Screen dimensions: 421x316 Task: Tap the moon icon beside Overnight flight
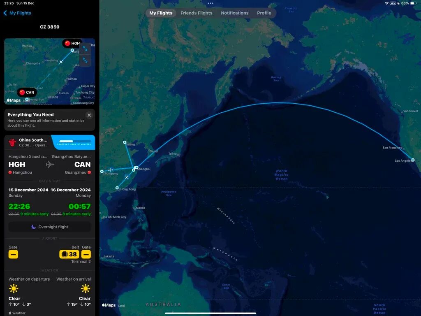tap(34, 227)
